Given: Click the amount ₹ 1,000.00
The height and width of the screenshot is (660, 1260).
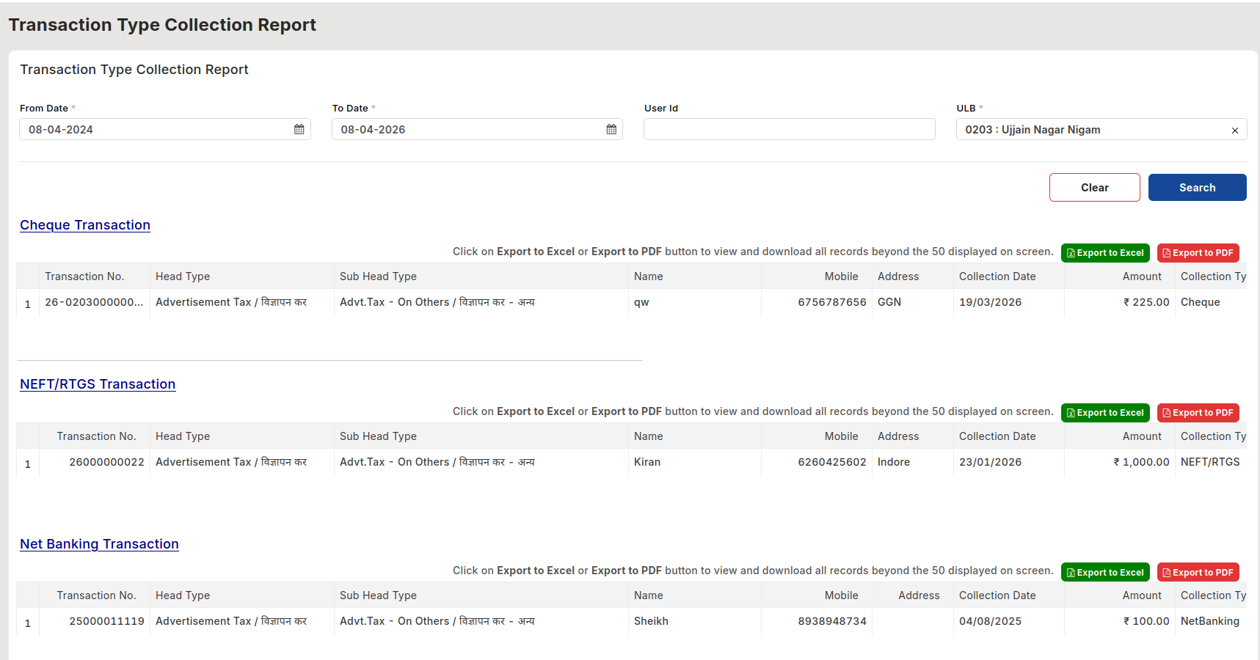Looking at the screenshot, I should click(x=1141, y=462).
